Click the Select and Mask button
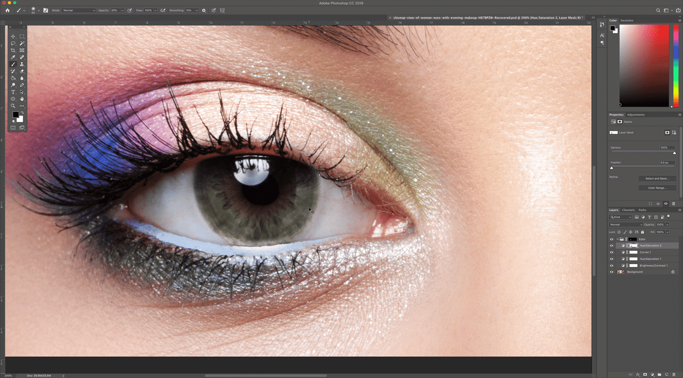This screenshot has width=683, height=378. click(x=657, y=179)
